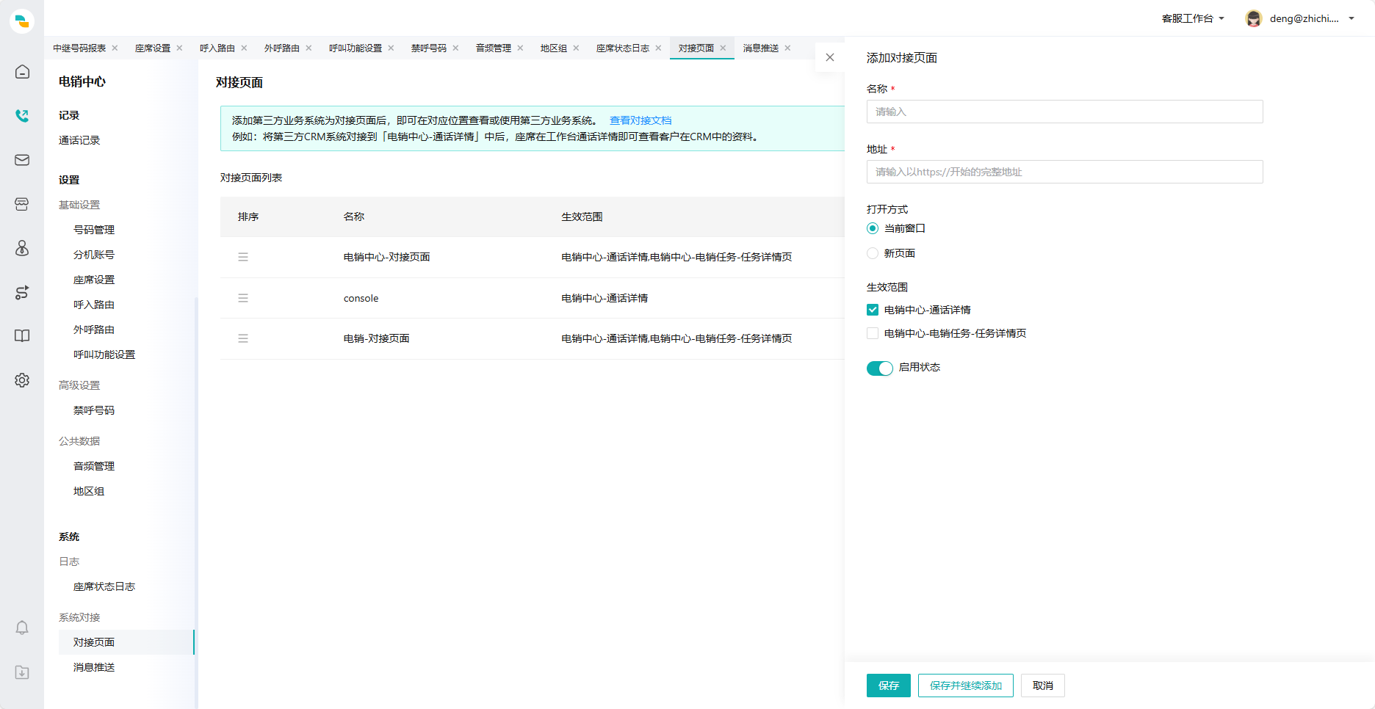The height and width of the screenshot is (709, 1375).
Task: Click the 电销-对接页面 name cell
Action: [377, 338]
